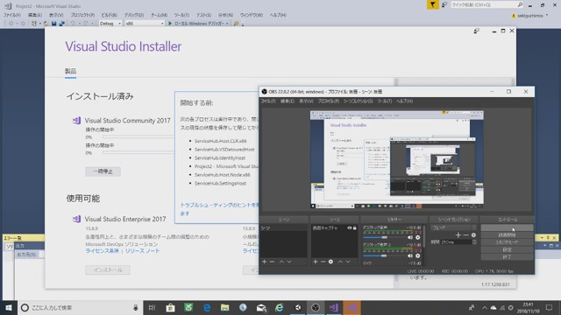
Task: Toggle visibility eye of screen capture source
Action: 350,227
